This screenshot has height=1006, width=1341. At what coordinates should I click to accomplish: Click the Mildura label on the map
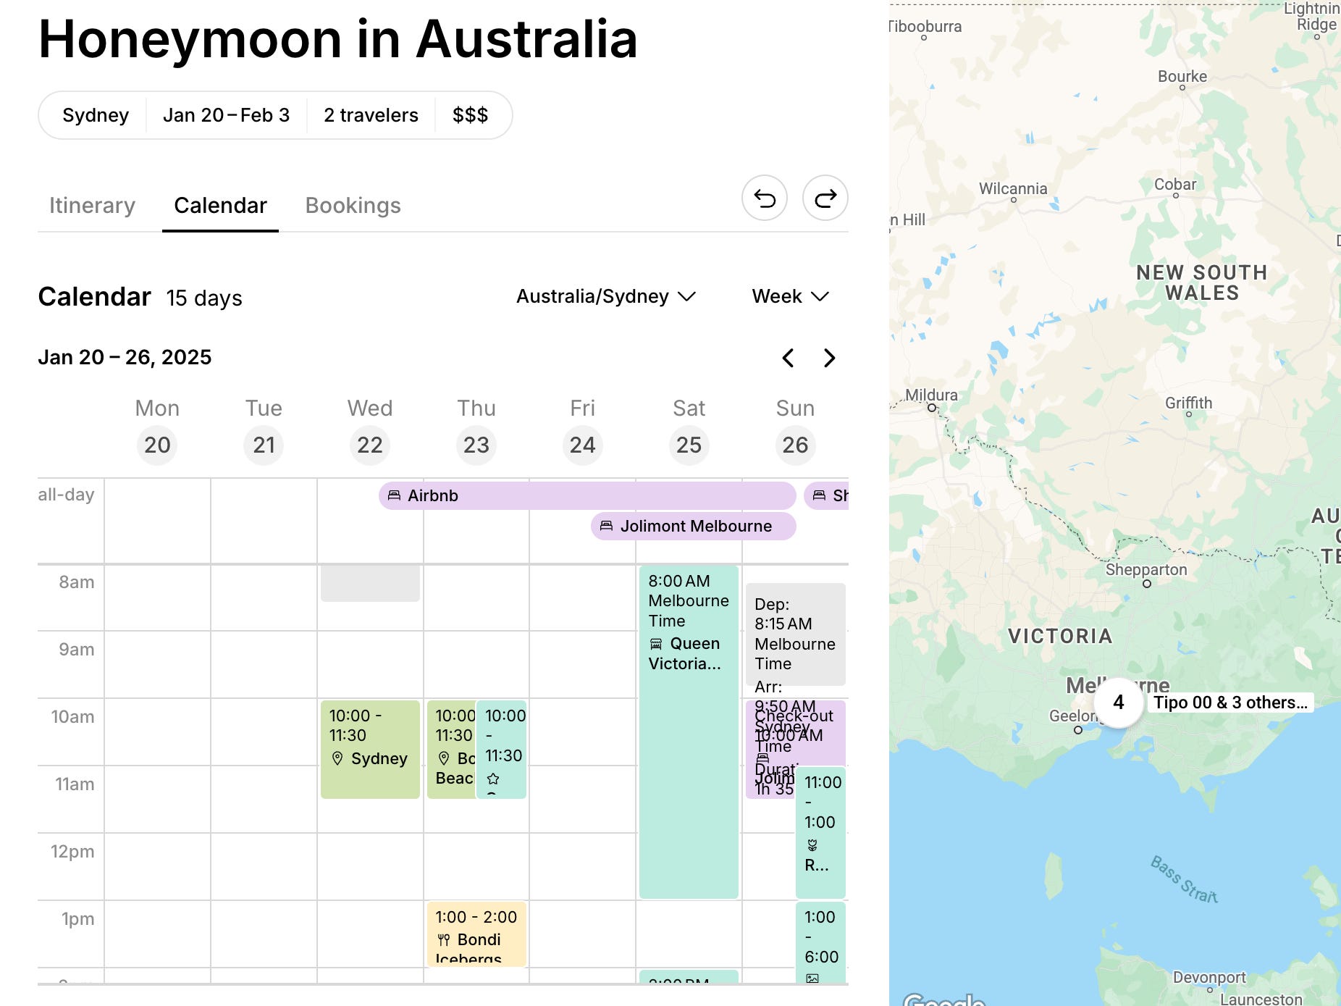pyautogui.click(x=931, y=395)
